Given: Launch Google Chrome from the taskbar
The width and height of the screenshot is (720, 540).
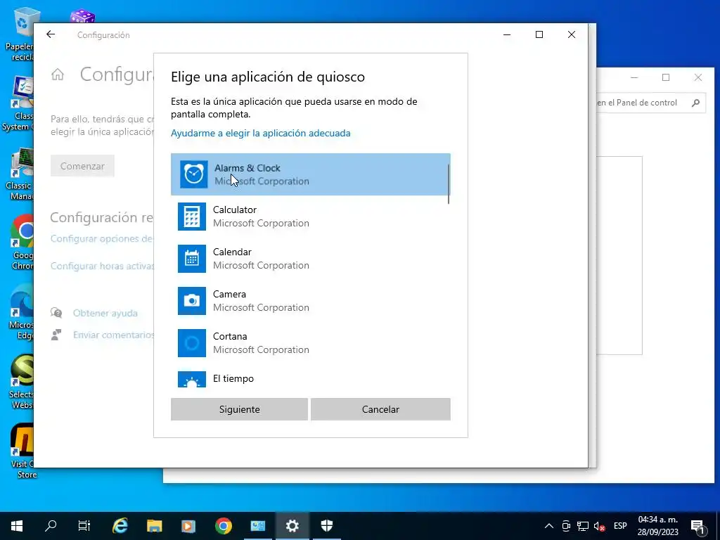Looking at the screenshot, I should (x=223, y=526).
